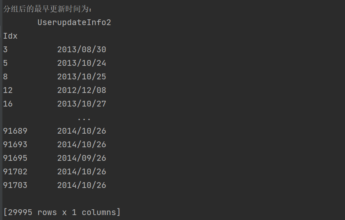This screenshot has width=345, height=220.
Task: Click date 2014/09/26 in row 91695
Action: click(82, 158)
